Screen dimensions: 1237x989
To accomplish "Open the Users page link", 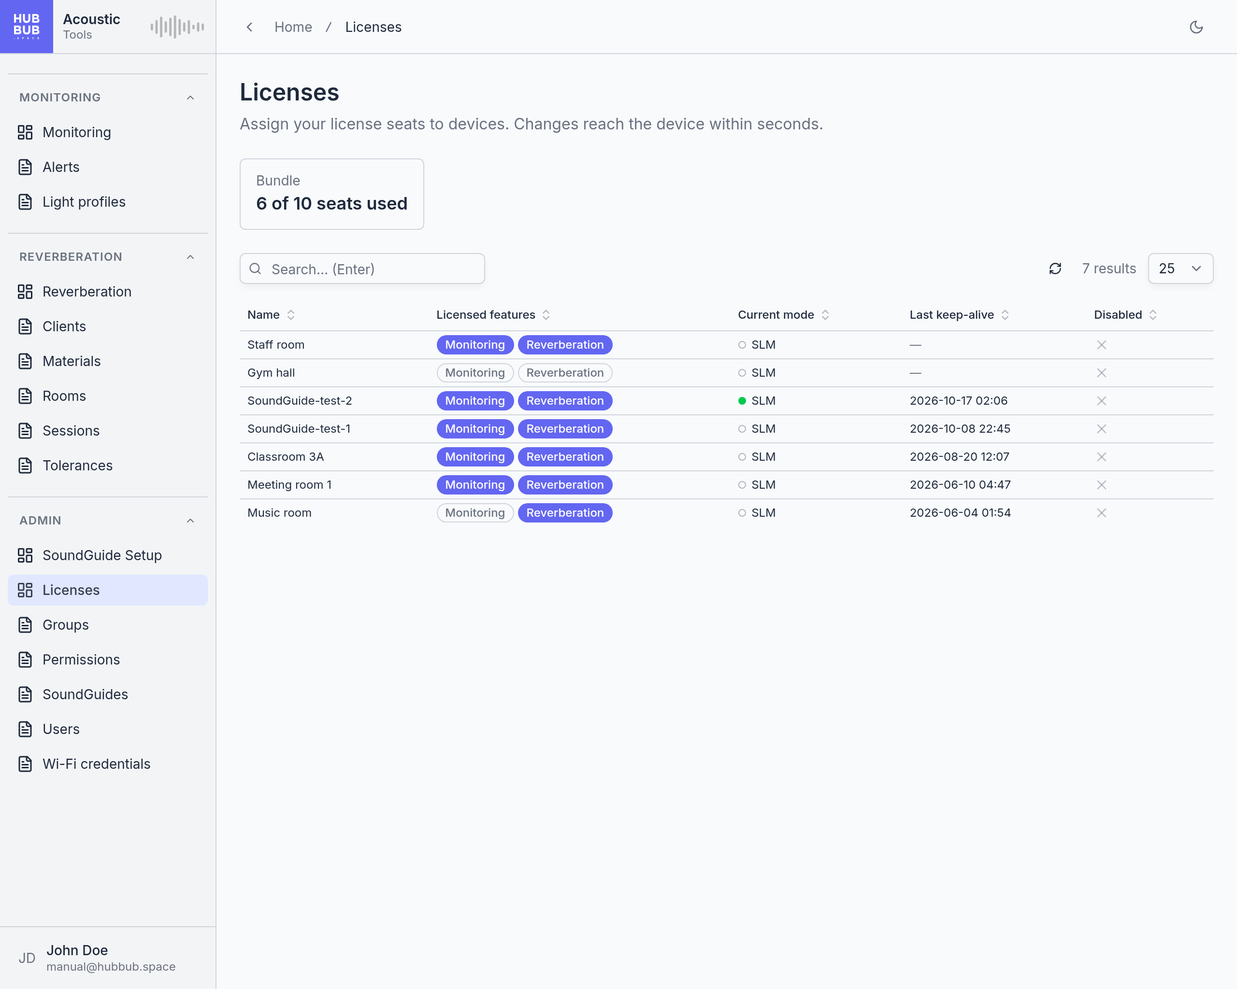I will click(x=107, y=729).
